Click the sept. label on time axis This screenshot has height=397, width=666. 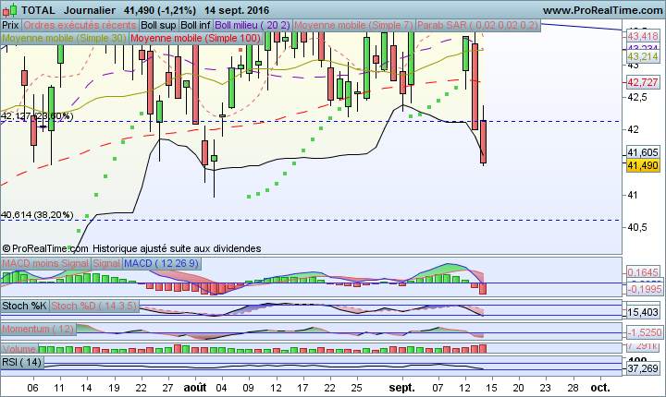click(x=401, y=388)
